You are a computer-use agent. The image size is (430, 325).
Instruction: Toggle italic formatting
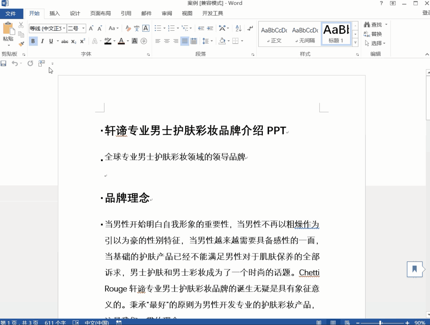(x=42, y=41)
